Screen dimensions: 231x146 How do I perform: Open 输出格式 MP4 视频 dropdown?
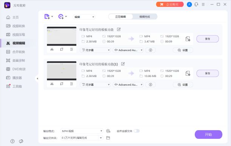point(82,131)
